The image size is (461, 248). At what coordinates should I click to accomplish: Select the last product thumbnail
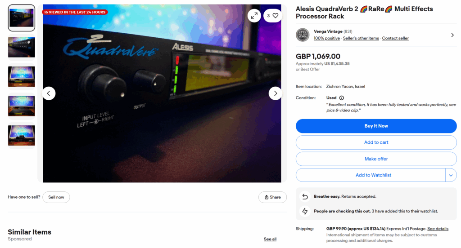pos(22,135)
